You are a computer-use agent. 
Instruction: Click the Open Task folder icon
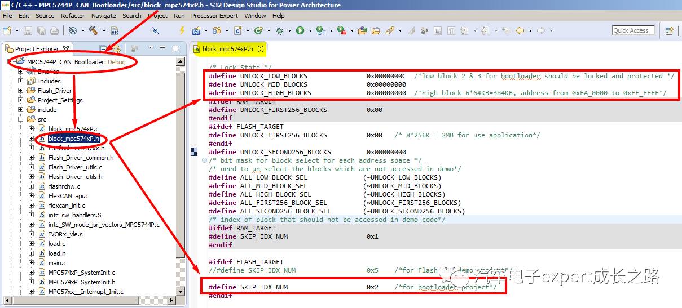pos(376,30)
